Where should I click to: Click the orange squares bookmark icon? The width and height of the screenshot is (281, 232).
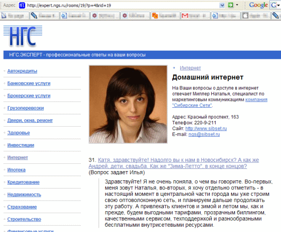(x=155, y=16)
